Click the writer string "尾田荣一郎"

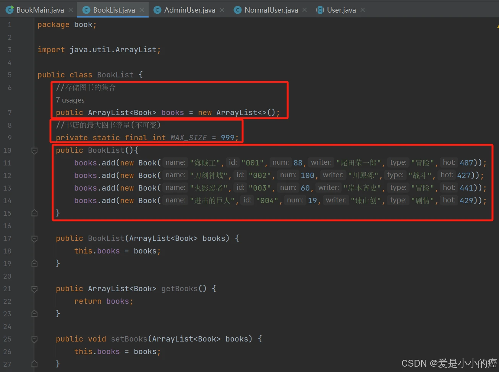point(358,163)
